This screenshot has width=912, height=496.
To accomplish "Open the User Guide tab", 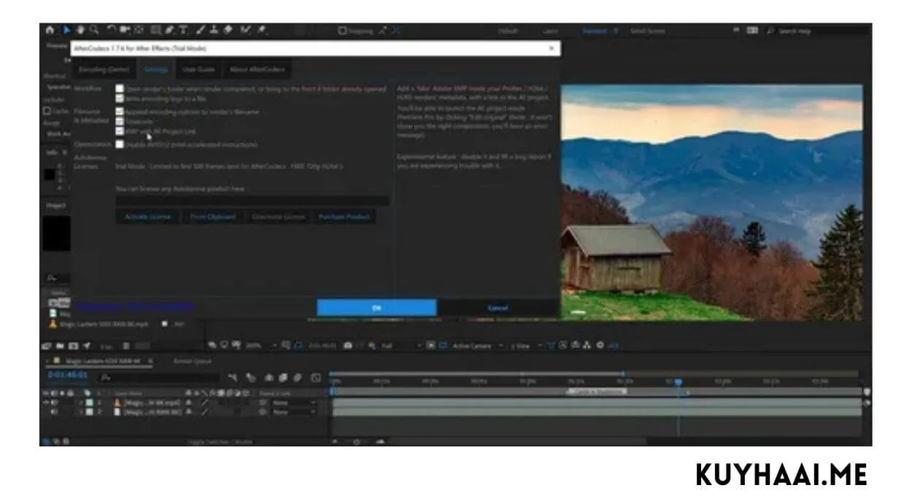I will point(198,69).
